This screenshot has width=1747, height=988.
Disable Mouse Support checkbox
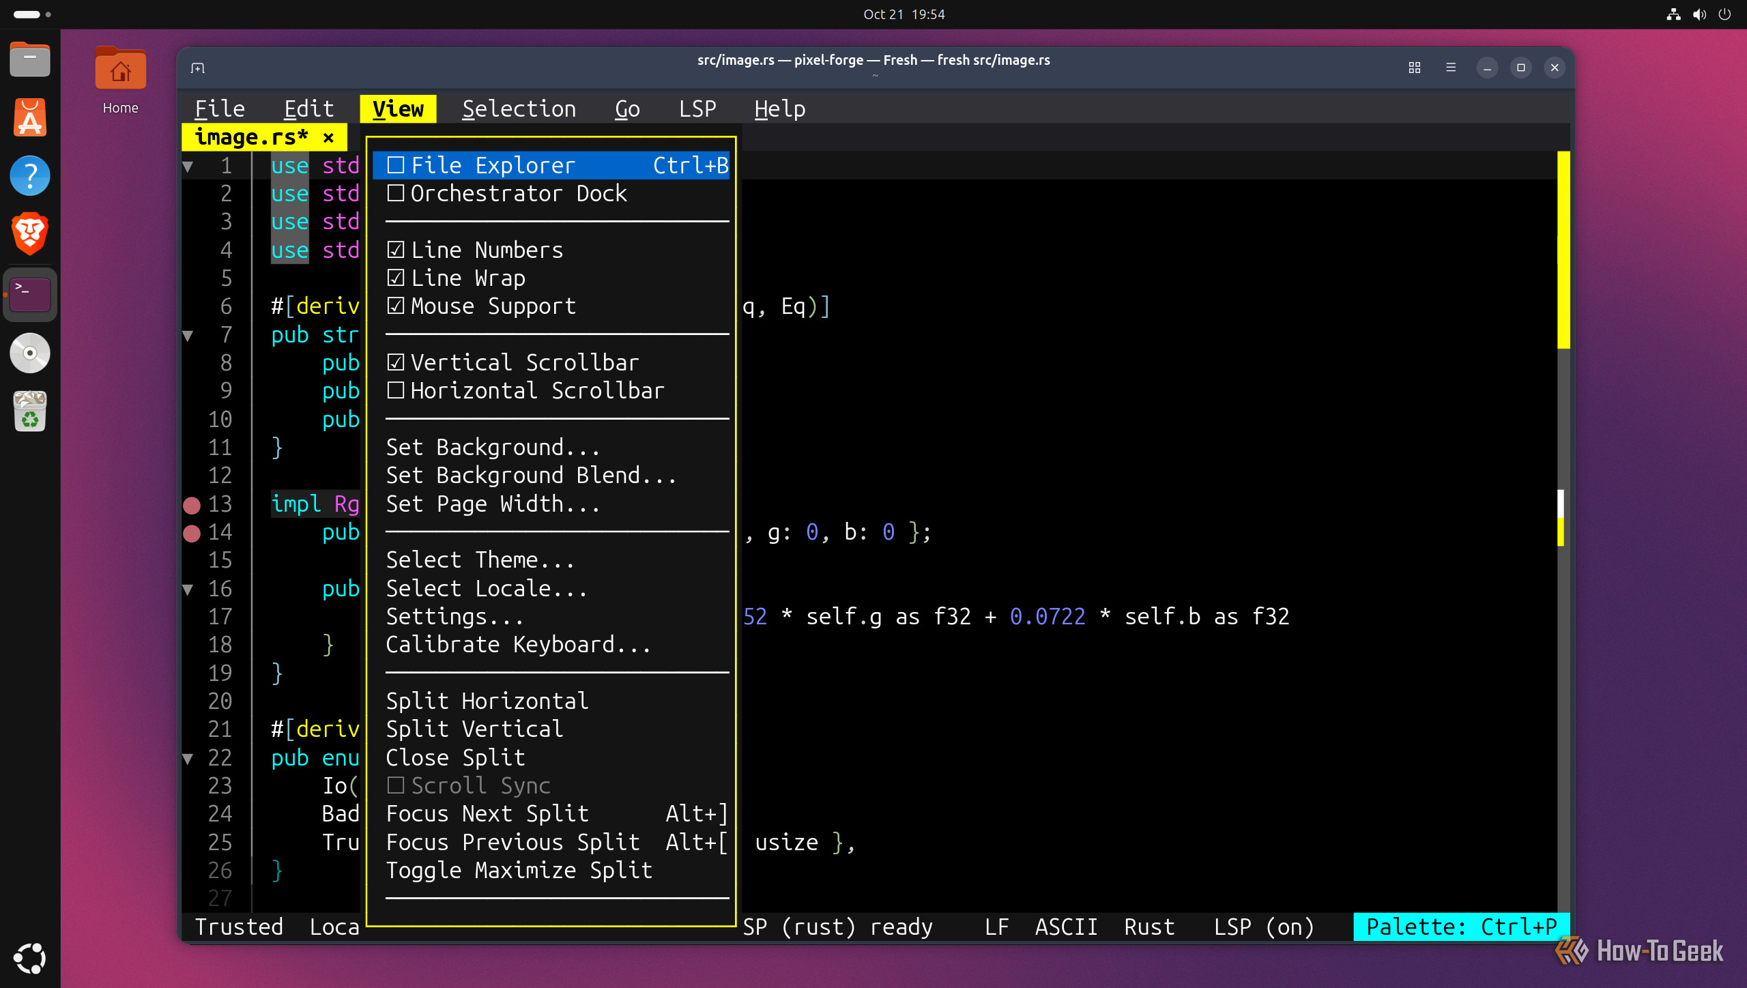[x=396, y=306]
